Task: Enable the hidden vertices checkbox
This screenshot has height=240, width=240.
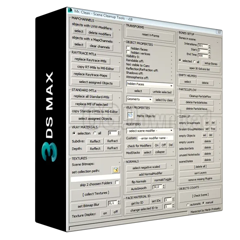Action: pyautogui.click(x=128, y=52)
